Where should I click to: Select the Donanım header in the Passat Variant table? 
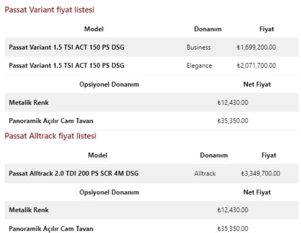pyautogui.click(x=208, y=29)
